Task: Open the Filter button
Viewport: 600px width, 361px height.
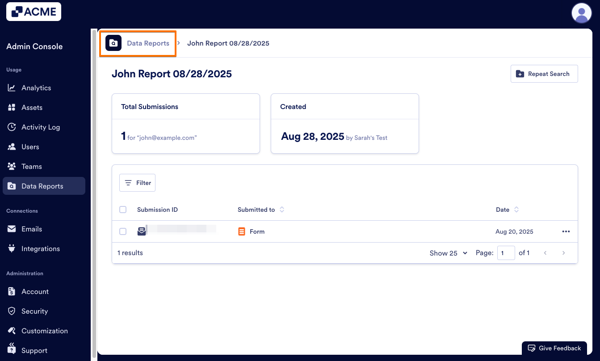Action: pos(137,183)
